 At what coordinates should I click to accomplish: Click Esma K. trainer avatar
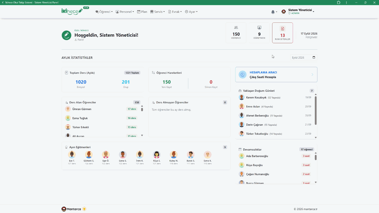[x=208, y=155]
